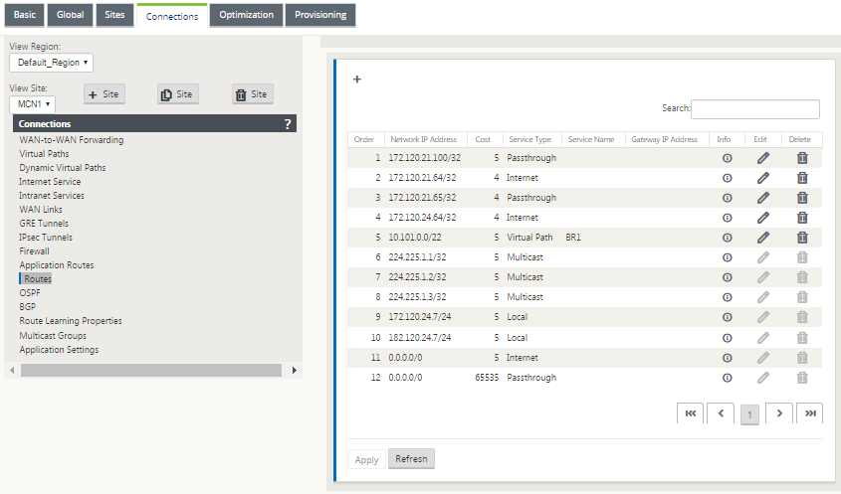This screenshot has width=841, height=494.
Task: Click right arrow of left panel scrollbar
Action: pos(294,370)
